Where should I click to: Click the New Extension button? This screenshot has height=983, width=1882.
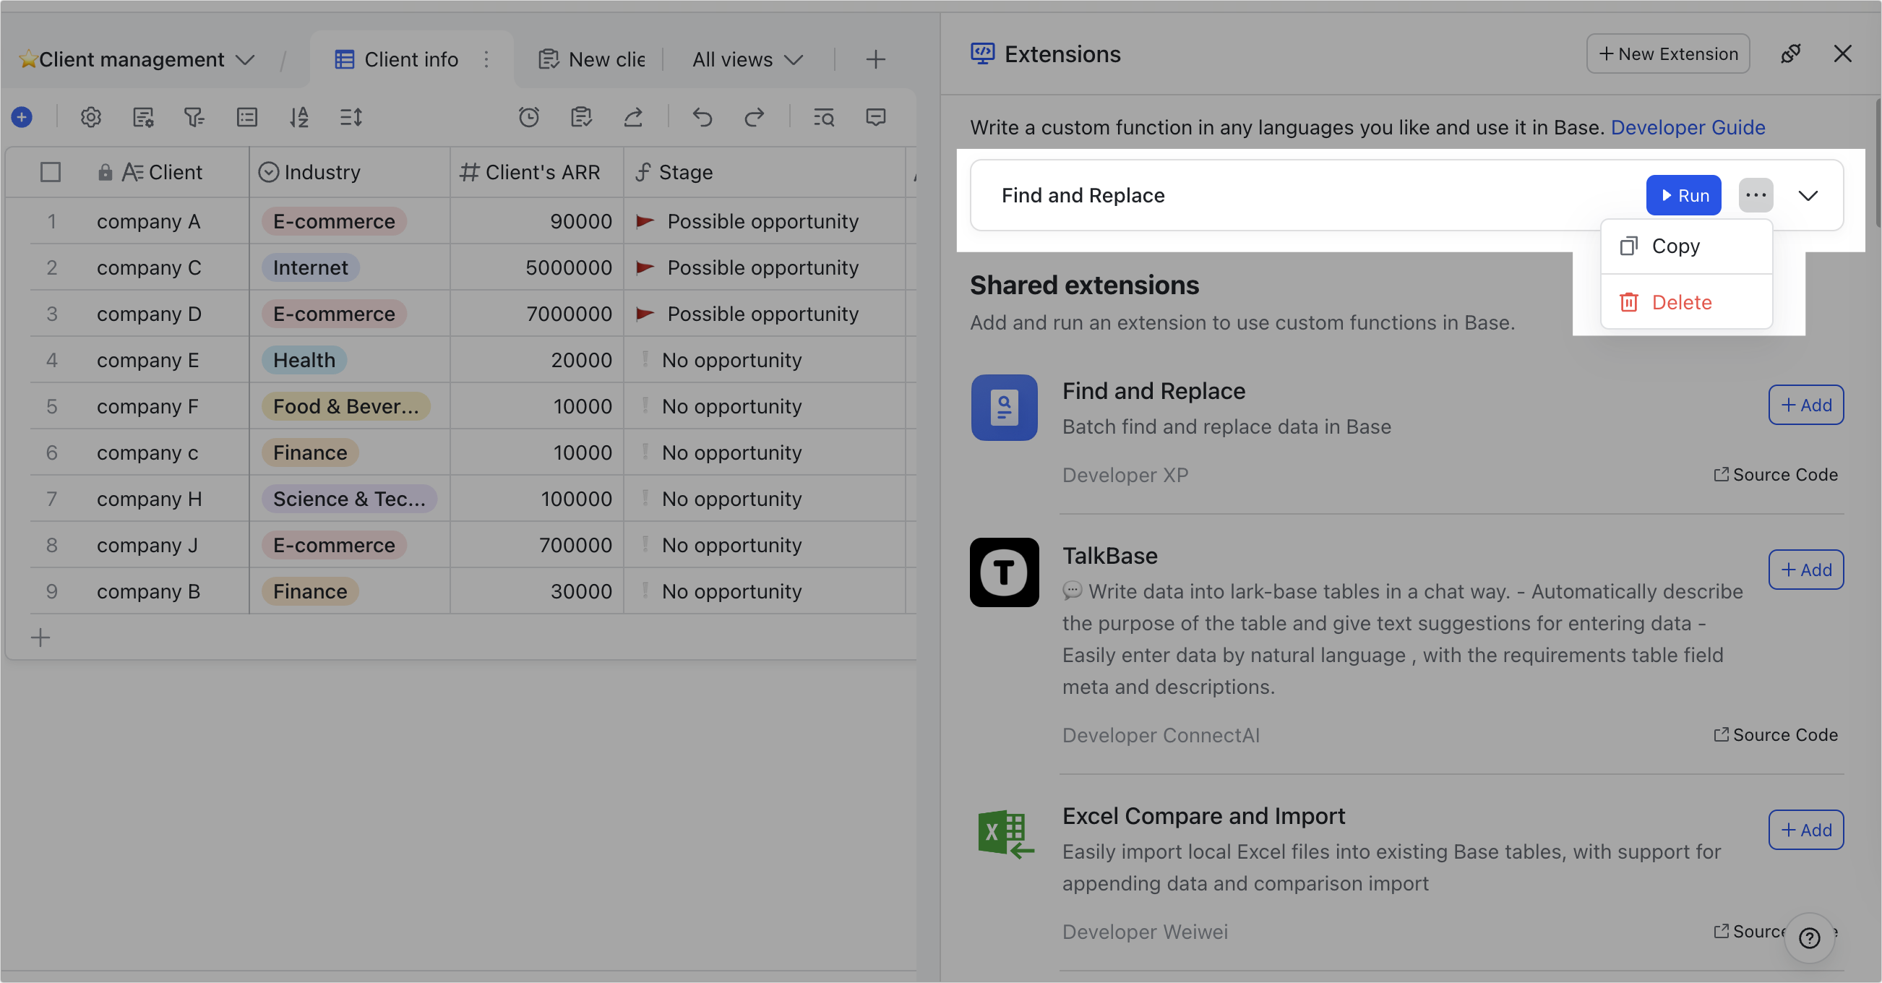(1668, 53)
